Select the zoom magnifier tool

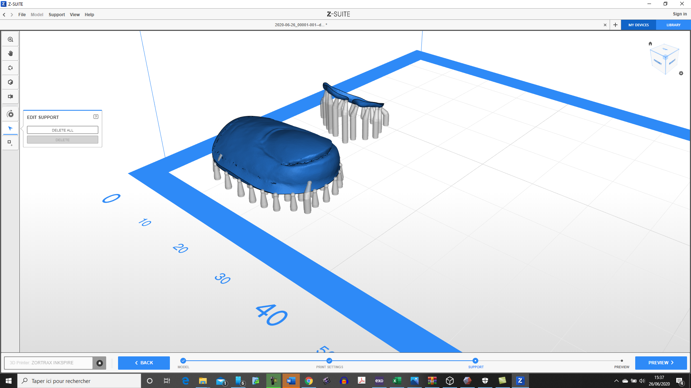pos(10,40)
